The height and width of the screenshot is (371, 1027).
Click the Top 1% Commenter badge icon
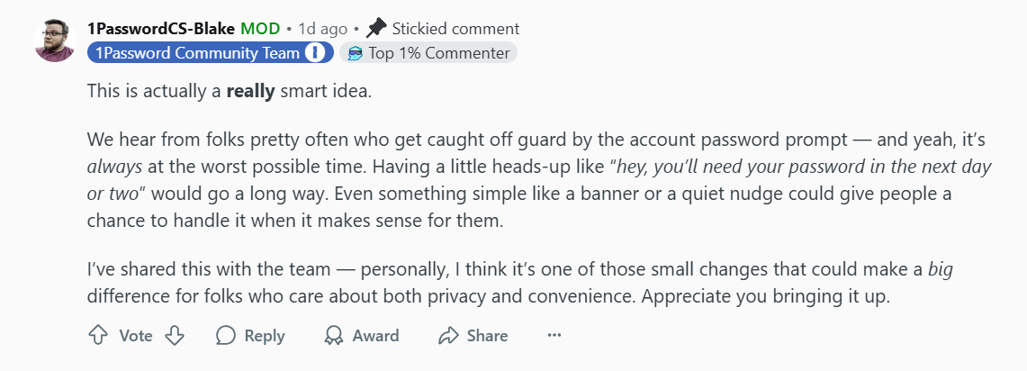pyautogui.click(x=356, y=53)
